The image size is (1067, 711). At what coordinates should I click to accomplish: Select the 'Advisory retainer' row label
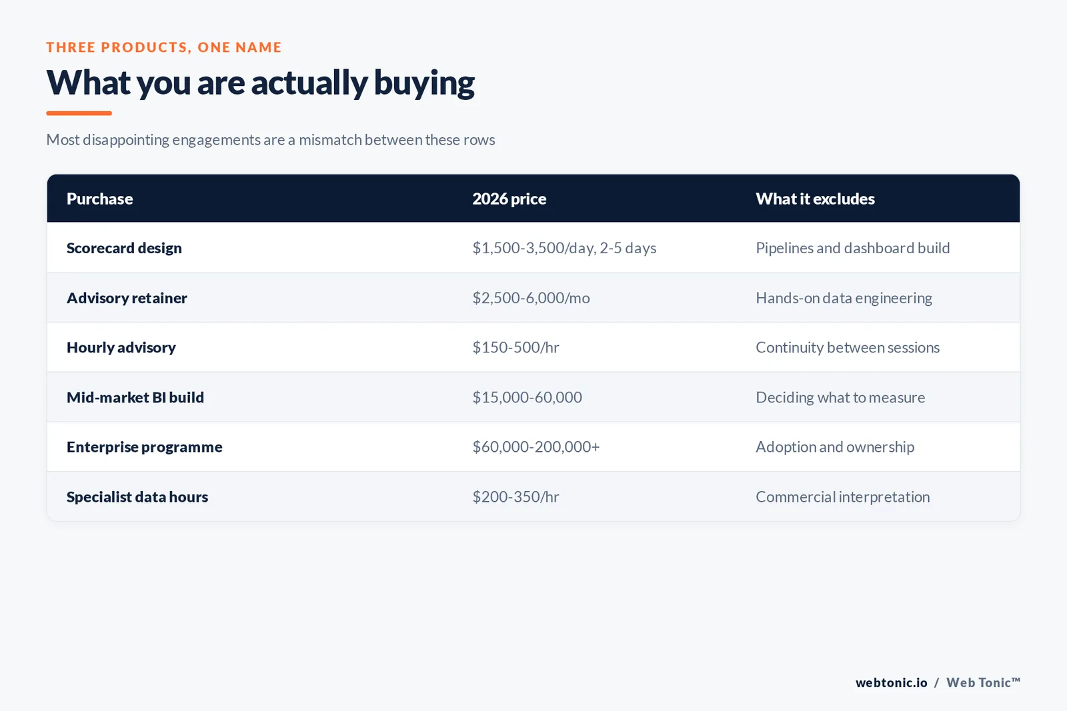click(x=127, y=298)
